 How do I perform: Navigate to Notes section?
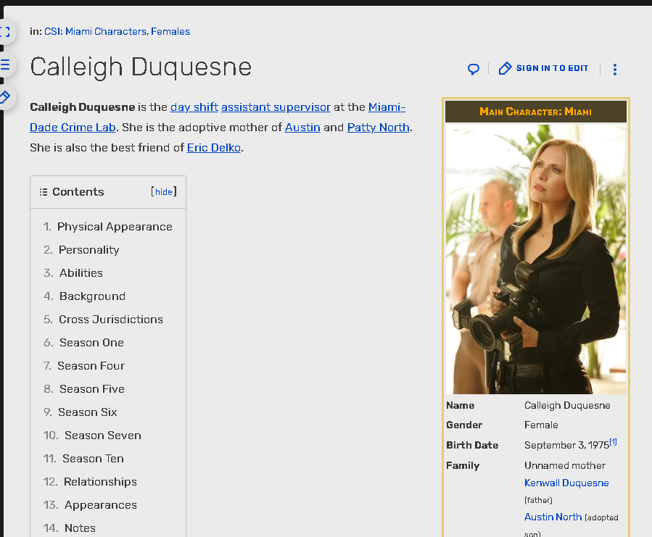coord(80,529)
